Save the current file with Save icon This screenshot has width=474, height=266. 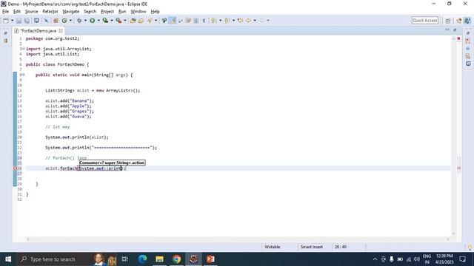point(19,21)
